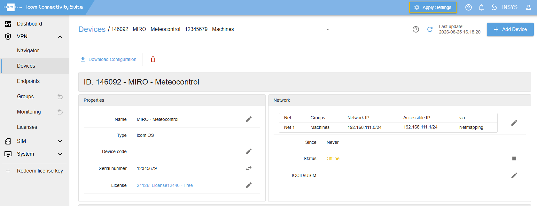Image resolution: width=537 pixels, height=206 pixels.
Task: Open license 24126: License12446 - Free
Action: coord(165,185)
